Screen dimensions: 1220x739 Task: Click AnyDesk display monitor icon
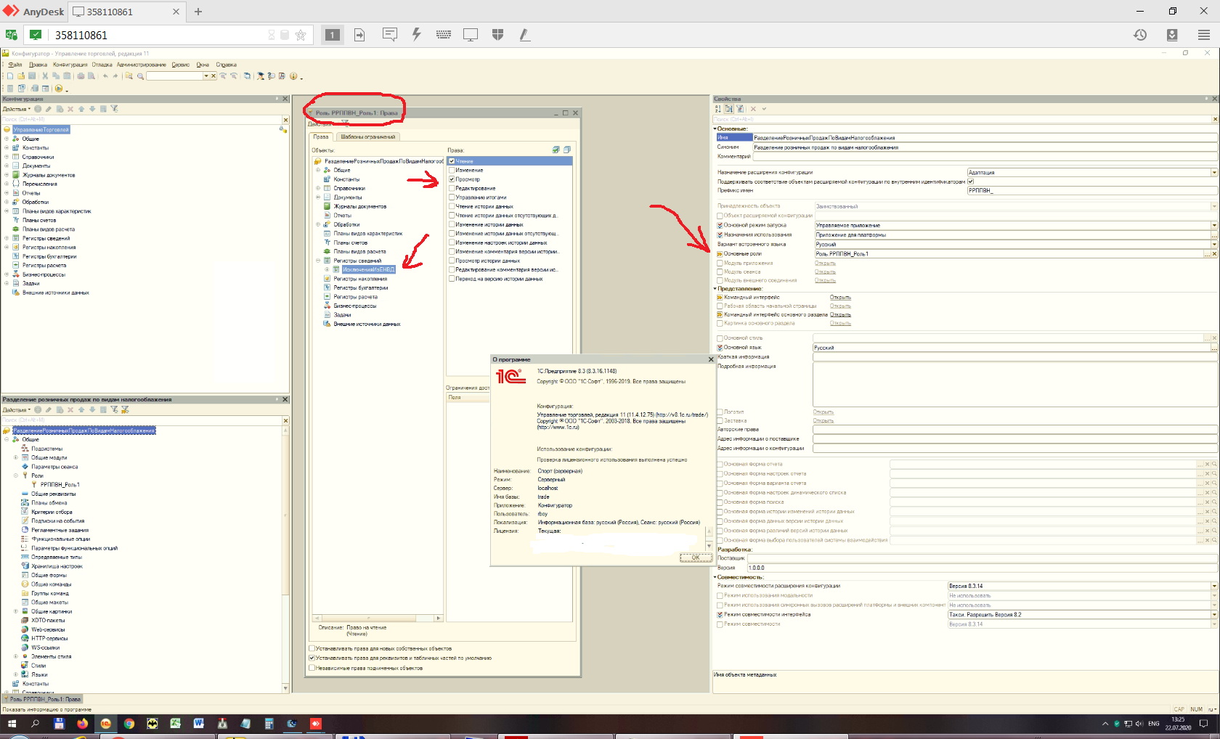(x=471, y=34)
